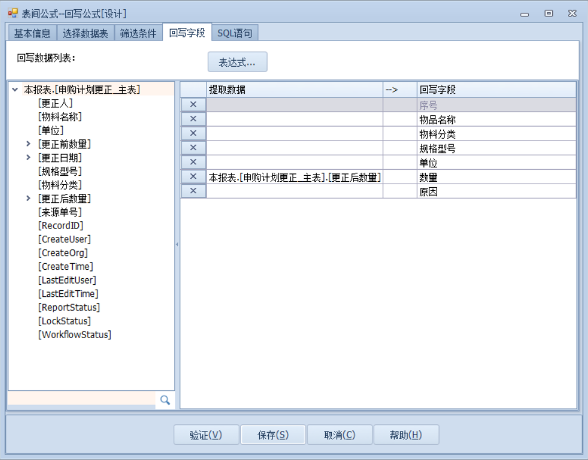
Task: Click the magnifier search icon
Action: coord(165,400)
